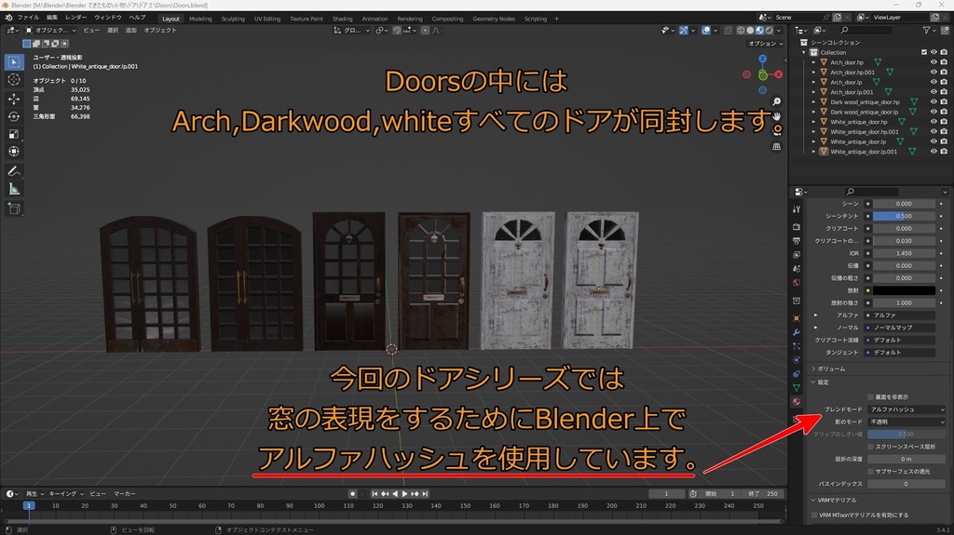
Task: Switch to rendered viewport shading
Action: (x=769, y=31)
